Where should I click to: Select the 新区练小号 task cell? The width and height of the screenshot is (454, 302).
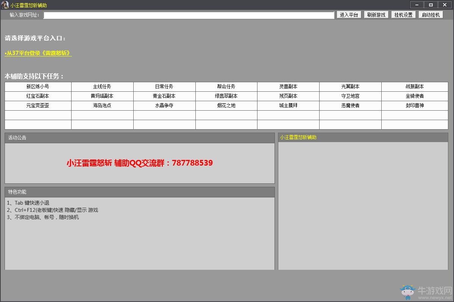[38, 87]
